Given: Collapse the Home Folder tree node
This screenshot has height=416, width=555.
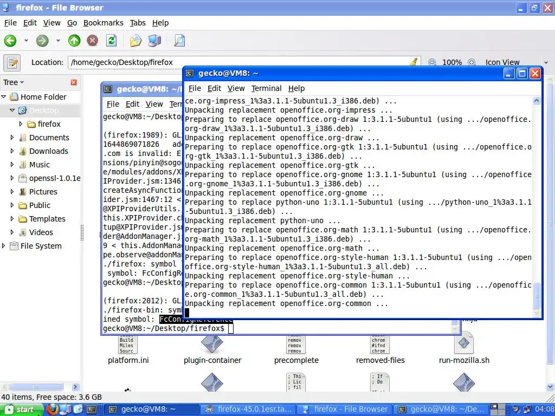Looking at the screenshot, I should coord(4,96).
